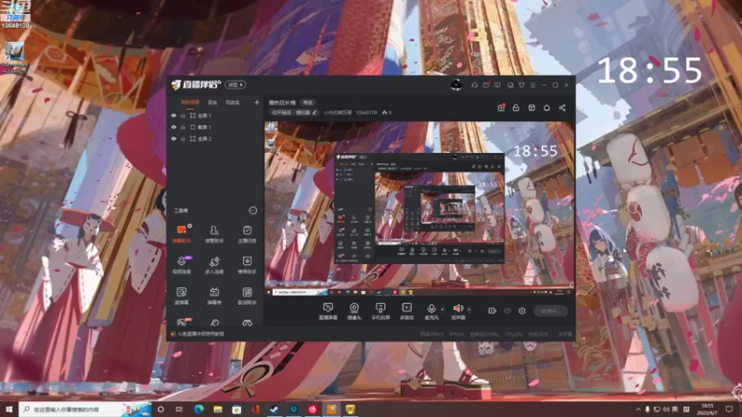Open the customer service headset icon
This screenshot has height=417, width=742.
(x=474, y=85)
